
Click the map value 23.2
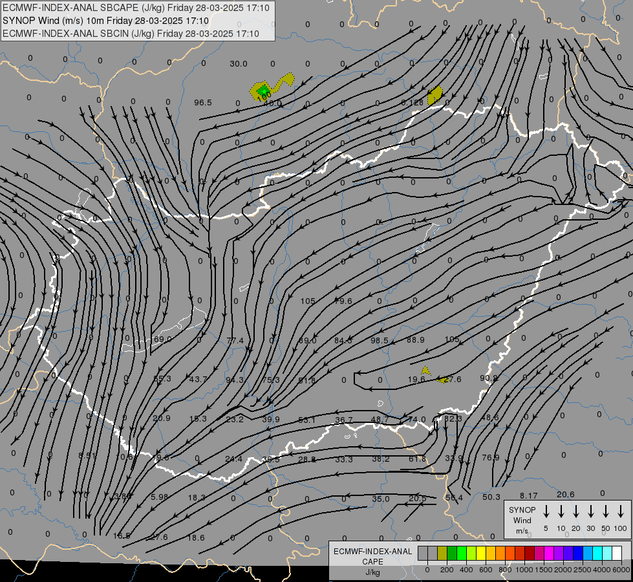[x=235, y=419]
